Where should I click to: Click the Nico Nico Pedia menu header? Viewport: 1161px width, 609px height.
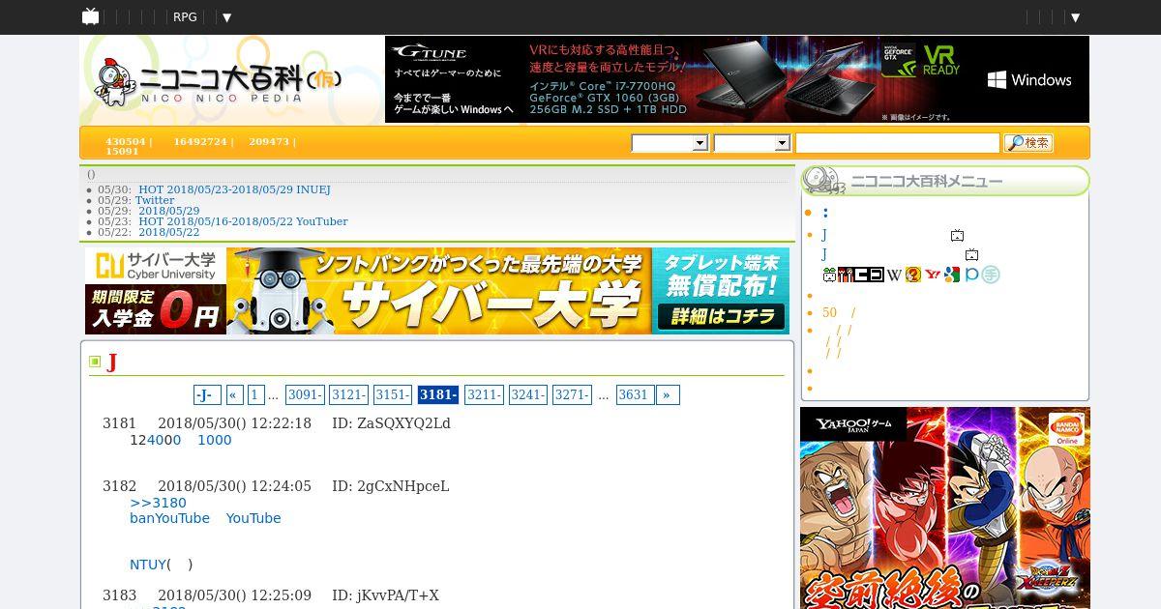point(944,181)
